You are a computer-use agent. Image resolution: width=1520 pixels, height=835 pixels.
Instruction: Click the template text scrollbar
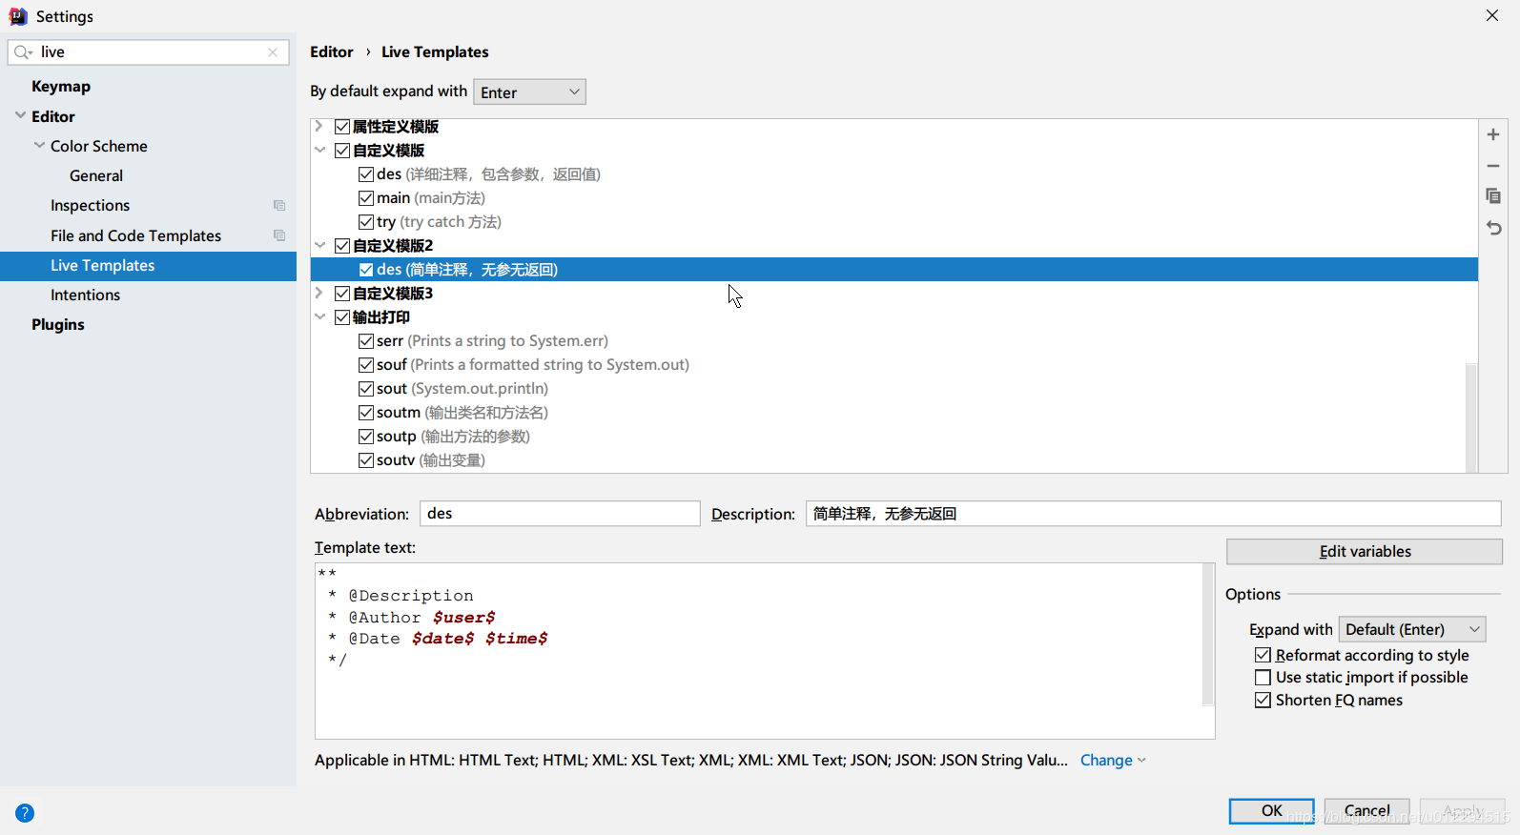(x=1208, y=635)
